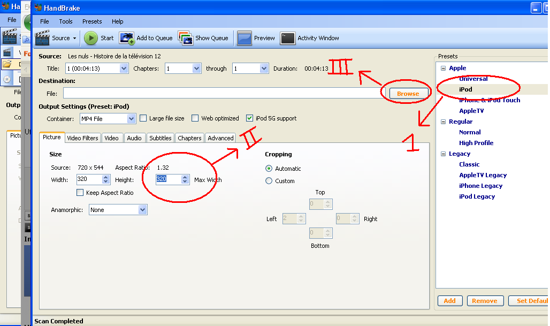Open File menu of background window

[x=12, y=20]
